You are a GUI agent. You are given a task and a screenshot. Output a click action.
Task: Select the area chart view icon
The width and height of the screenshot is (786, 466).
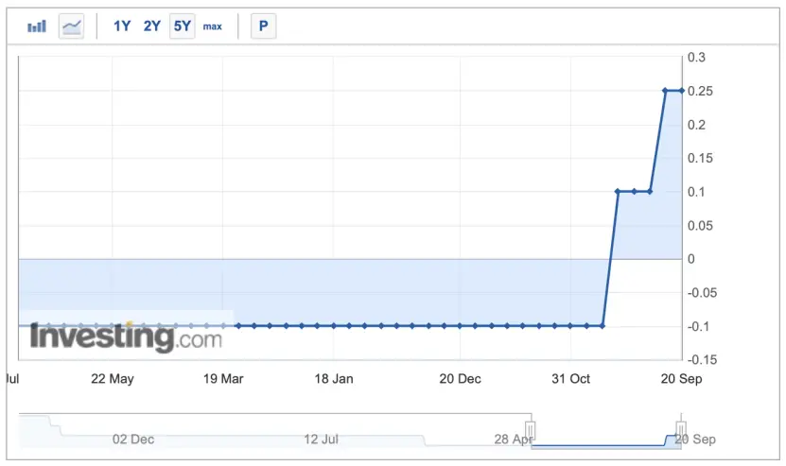tap(72, 26)
